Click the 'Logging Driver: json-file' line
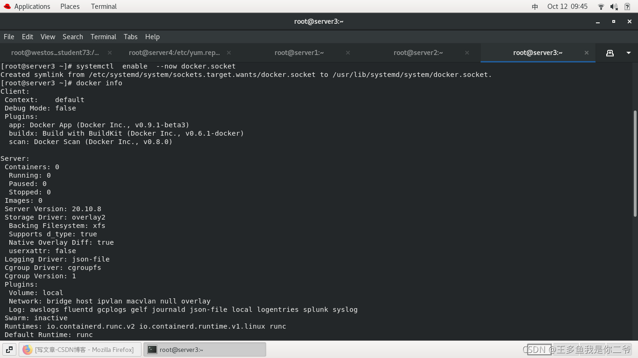638x358 pixels. click(x=57, y=259)
